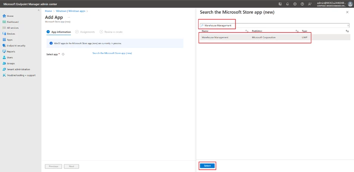Open the directory filter icon in header
354x172 pixels.
click(x=280, y=4)
